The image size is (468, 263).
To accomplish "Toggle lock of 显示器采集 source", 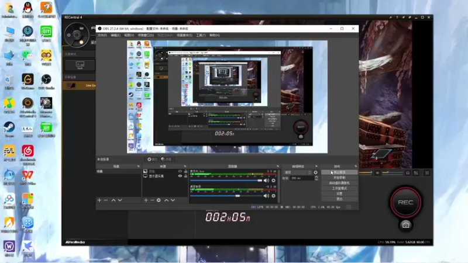I will point(185,176).
